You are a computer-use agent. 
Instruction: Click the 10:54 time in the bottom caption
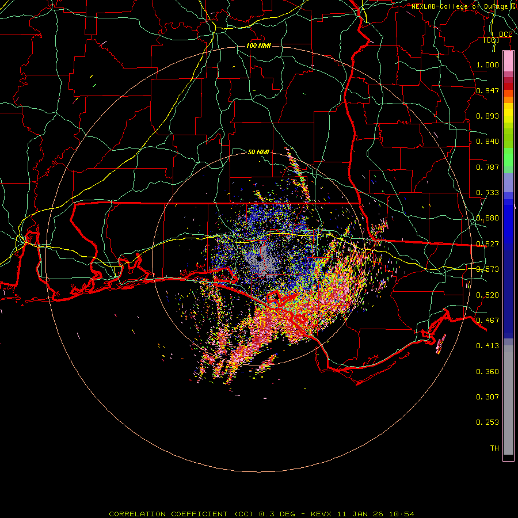tap(401, 514)
